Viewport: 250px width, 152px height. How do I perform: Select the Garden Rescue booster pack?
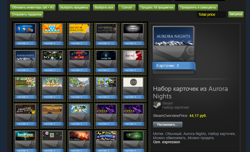53,89
